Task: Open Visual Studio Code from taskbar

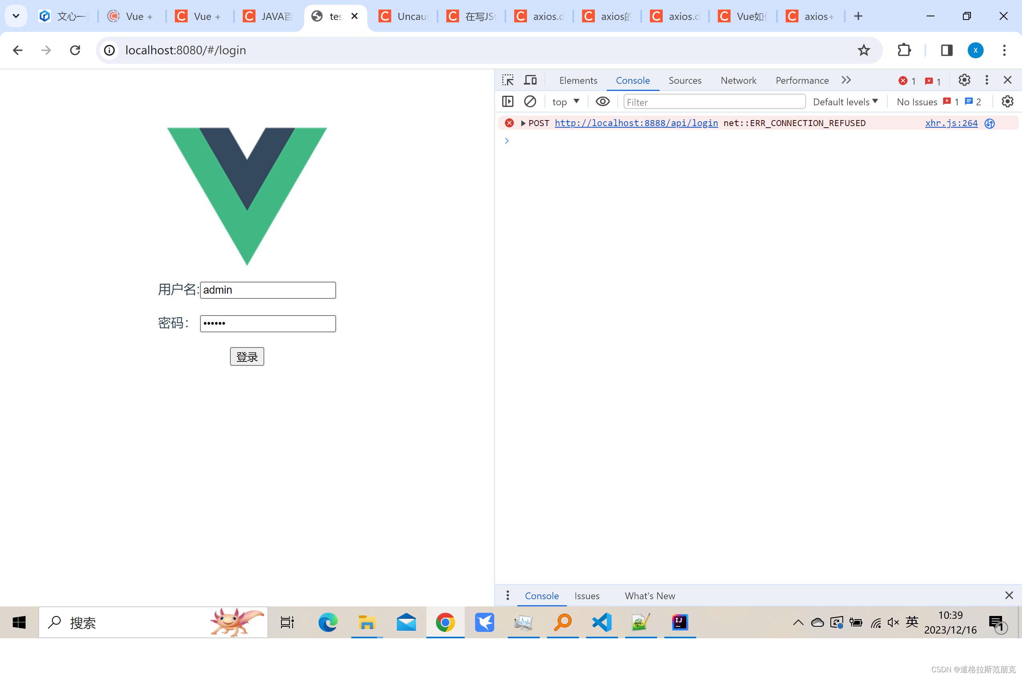Action: point(602,622)
